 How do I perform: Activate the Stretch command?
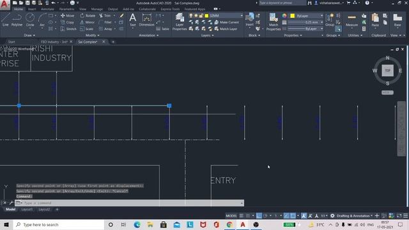click(x=68, y=29)
